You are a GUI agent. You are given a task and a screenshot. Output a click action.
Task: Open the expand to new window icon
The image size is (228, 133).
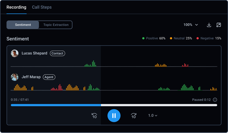click(x=218, y=25)
